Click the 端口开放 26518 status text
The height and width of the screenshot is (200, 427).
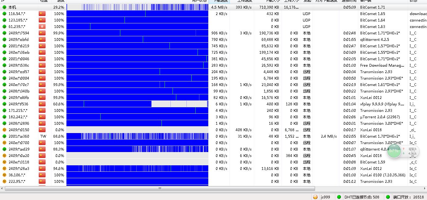pyautogui.click(x=408, y=197)
